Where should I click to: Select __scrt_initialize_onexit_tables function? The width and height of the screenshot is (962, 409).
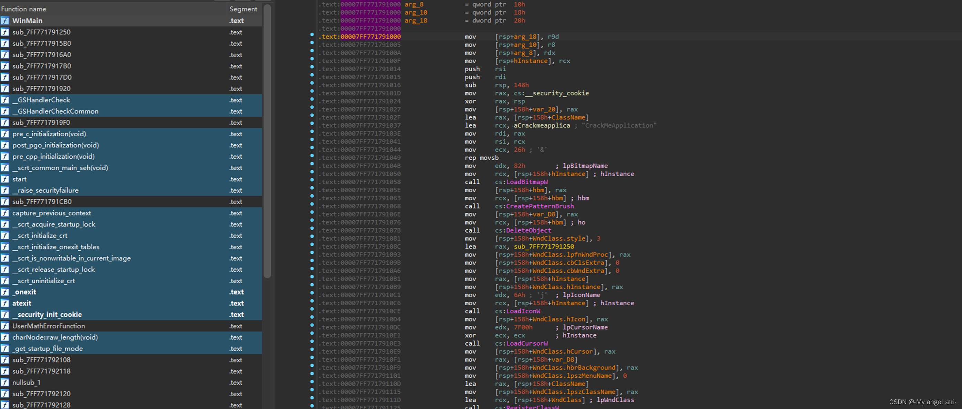[131, 247]
